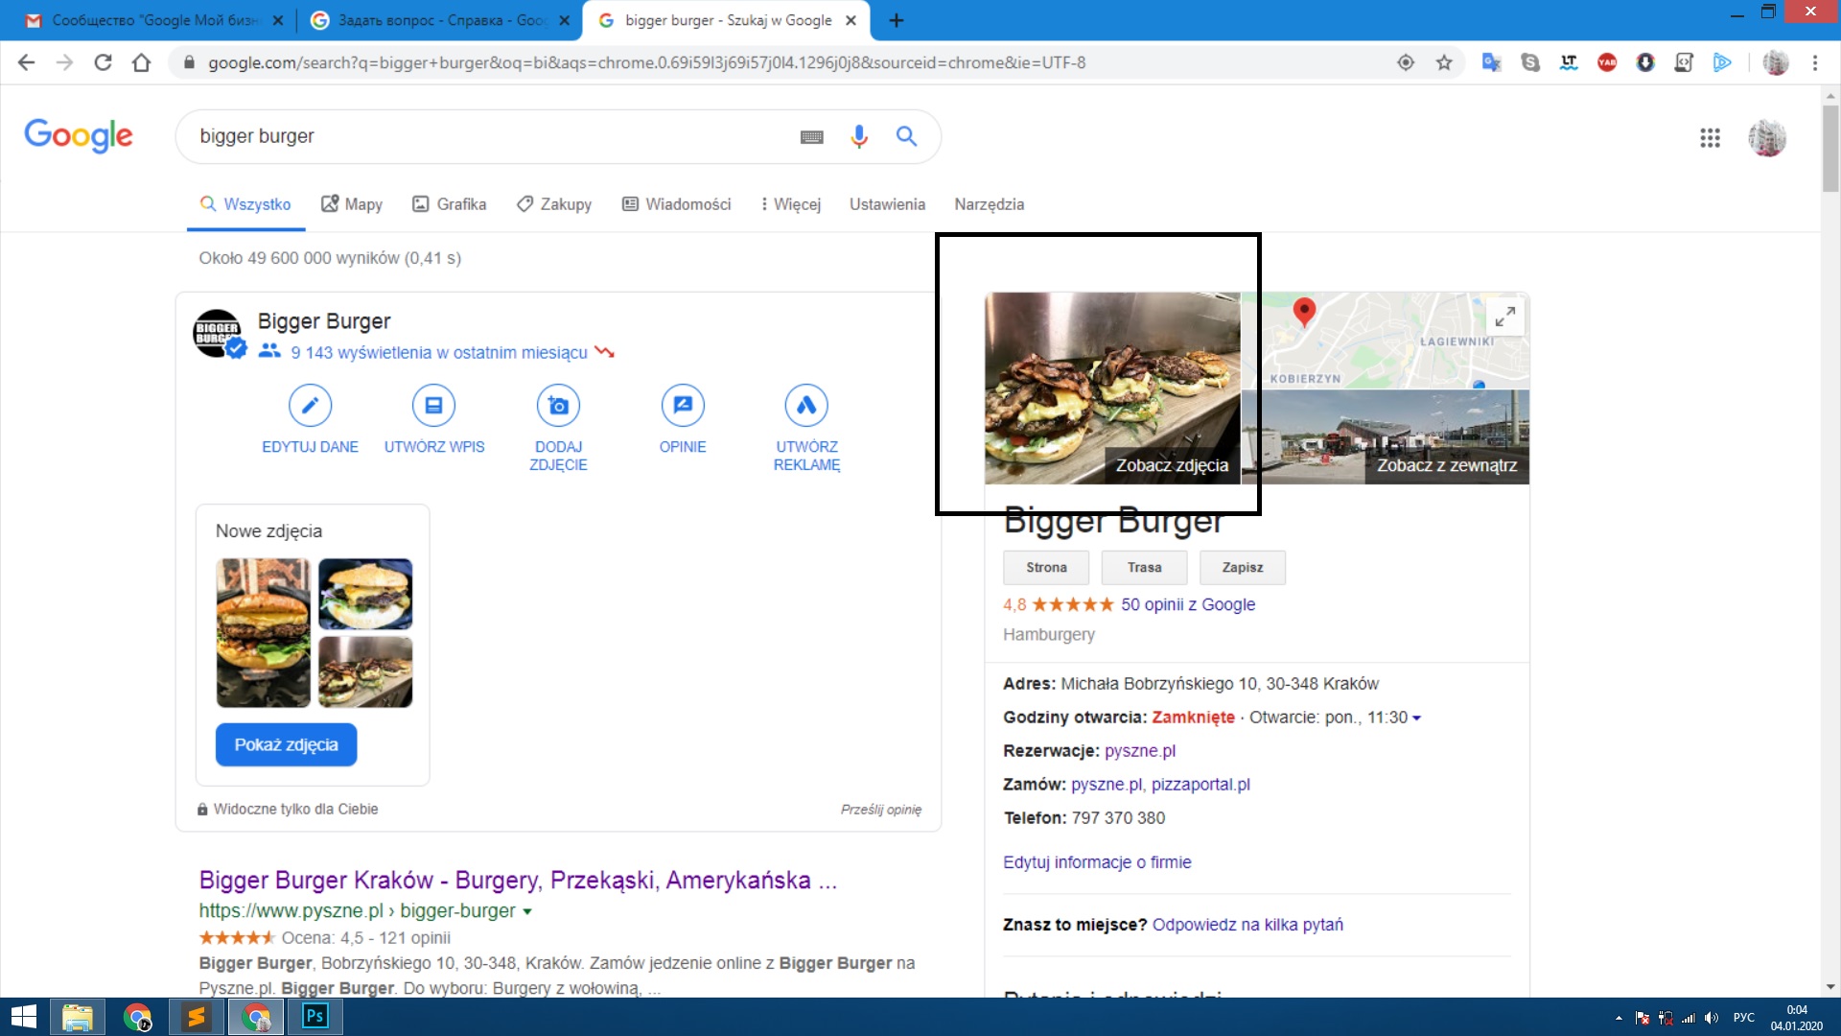Switch to the Задать вопрос browser tab
This screenshot has height=1036, width=1841.
(440, 20)
